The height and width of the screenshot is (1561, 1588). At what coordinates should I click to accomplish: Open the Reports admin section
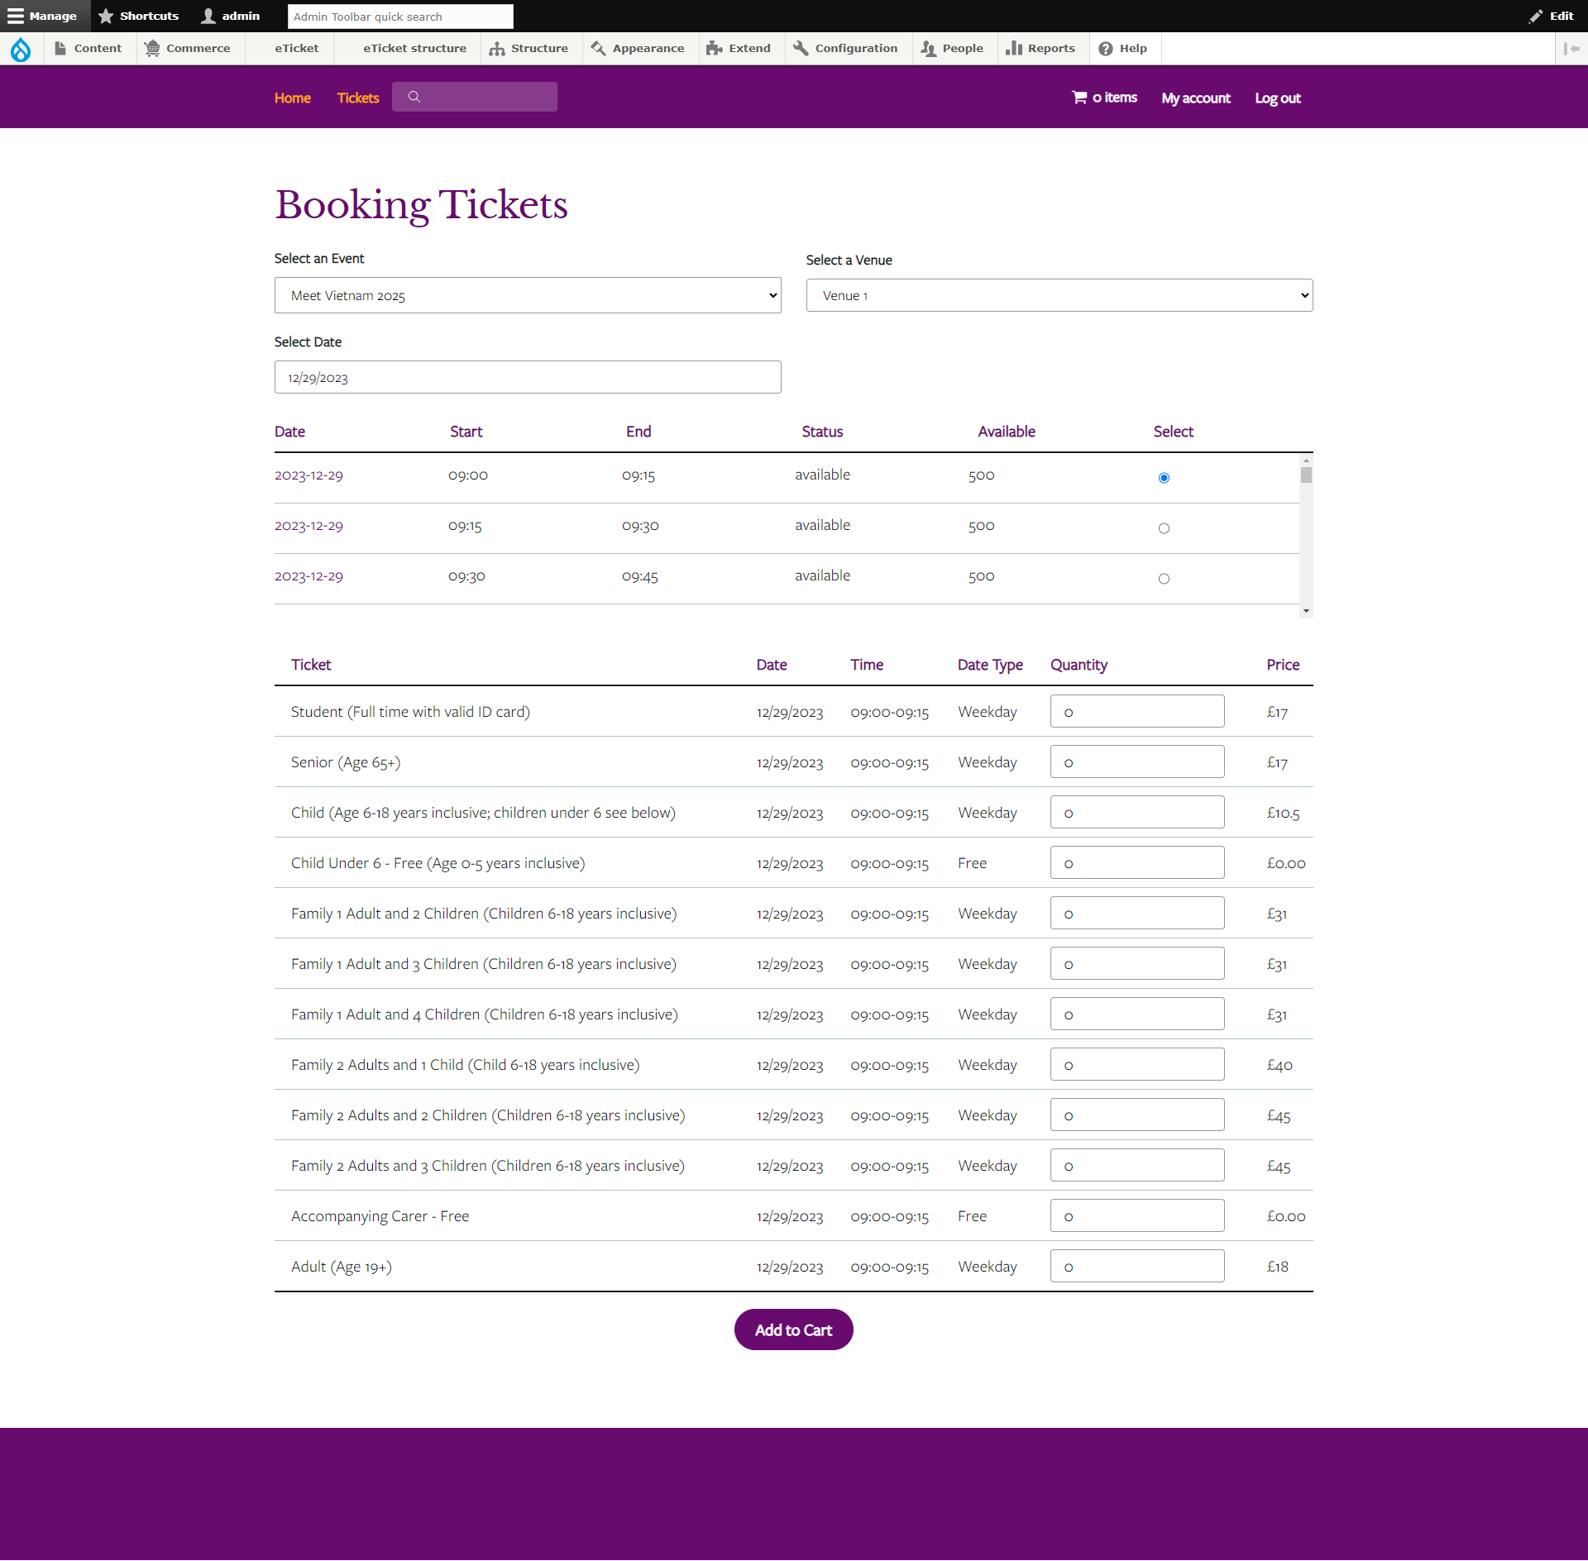[1040, 48]
